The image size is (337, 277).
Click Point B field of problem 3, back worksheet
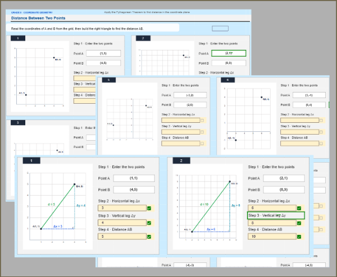(91, 147)
